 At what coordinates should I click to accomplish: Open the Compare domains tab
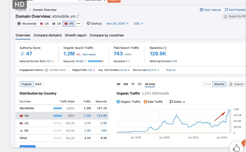[x=48, y=35]
